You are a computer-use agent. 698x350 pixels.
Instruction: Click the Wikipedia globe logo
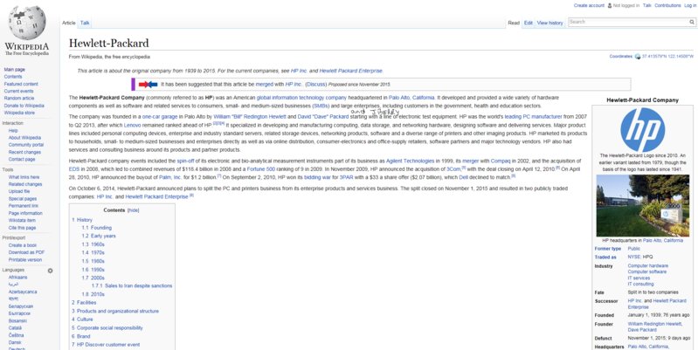[x=27, y=22]
